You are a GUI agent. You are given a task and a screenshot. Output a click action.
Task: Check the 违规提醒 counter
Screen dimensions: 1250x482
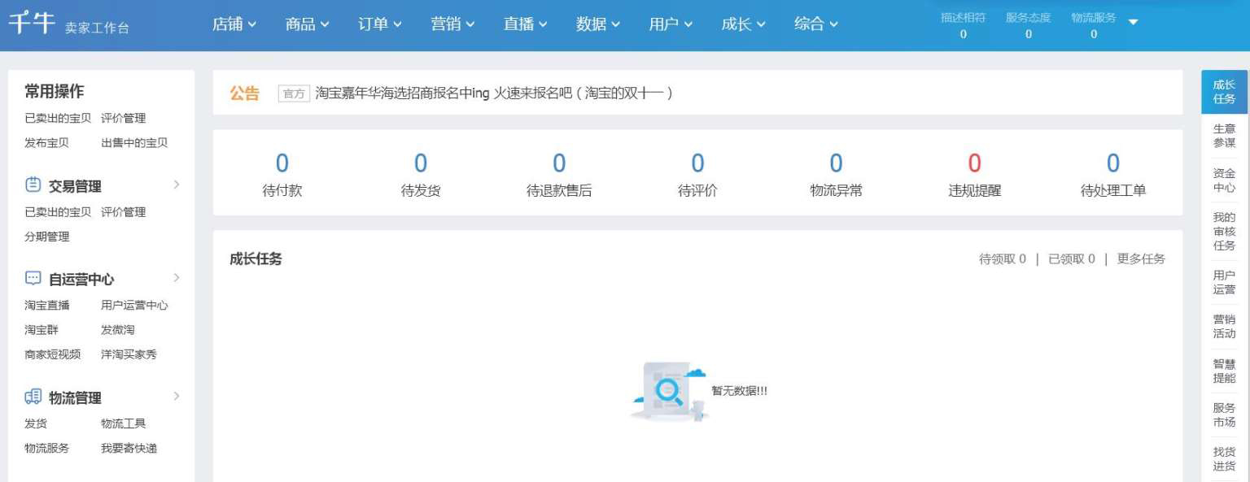click(x=974, y=175)
